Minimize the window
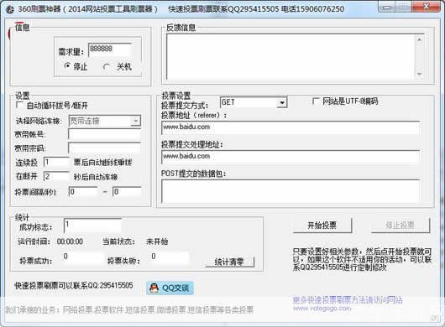This screenshot has width=445, height=327. coord(386,7)
